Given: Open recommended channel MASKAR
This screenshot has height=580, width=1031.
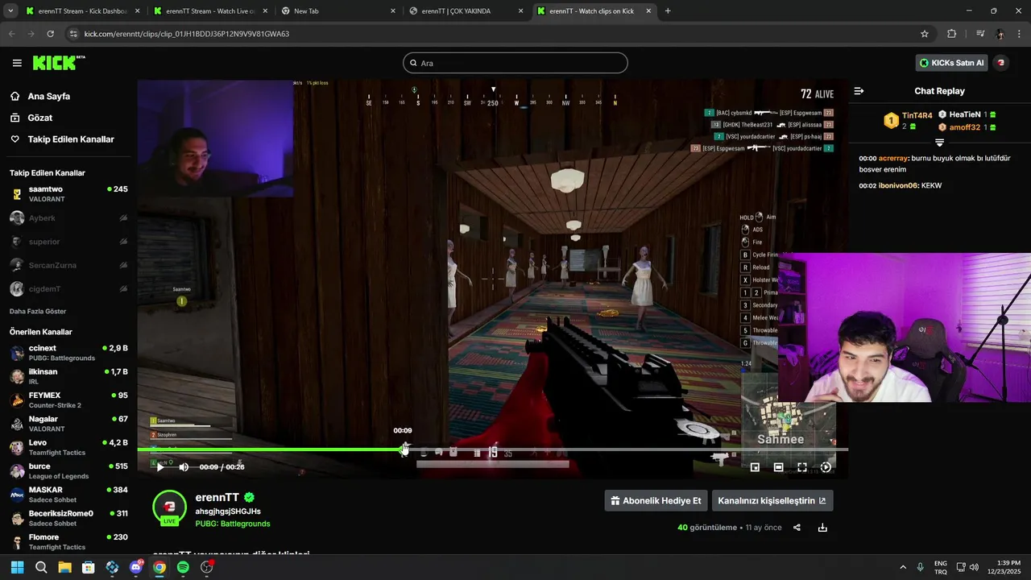Looking at the screenshot, I should (68, 495).
